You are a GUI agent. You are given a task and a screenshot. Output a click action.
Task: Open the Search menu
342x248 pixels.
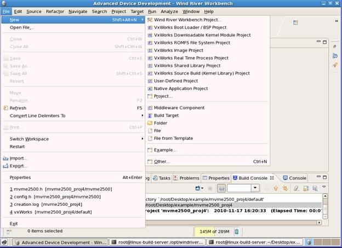[99, 11]
